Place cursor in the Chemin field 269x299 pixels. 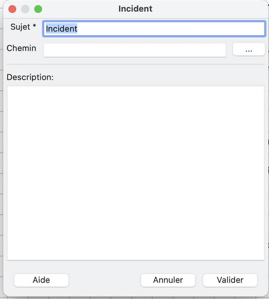[135, 50]
